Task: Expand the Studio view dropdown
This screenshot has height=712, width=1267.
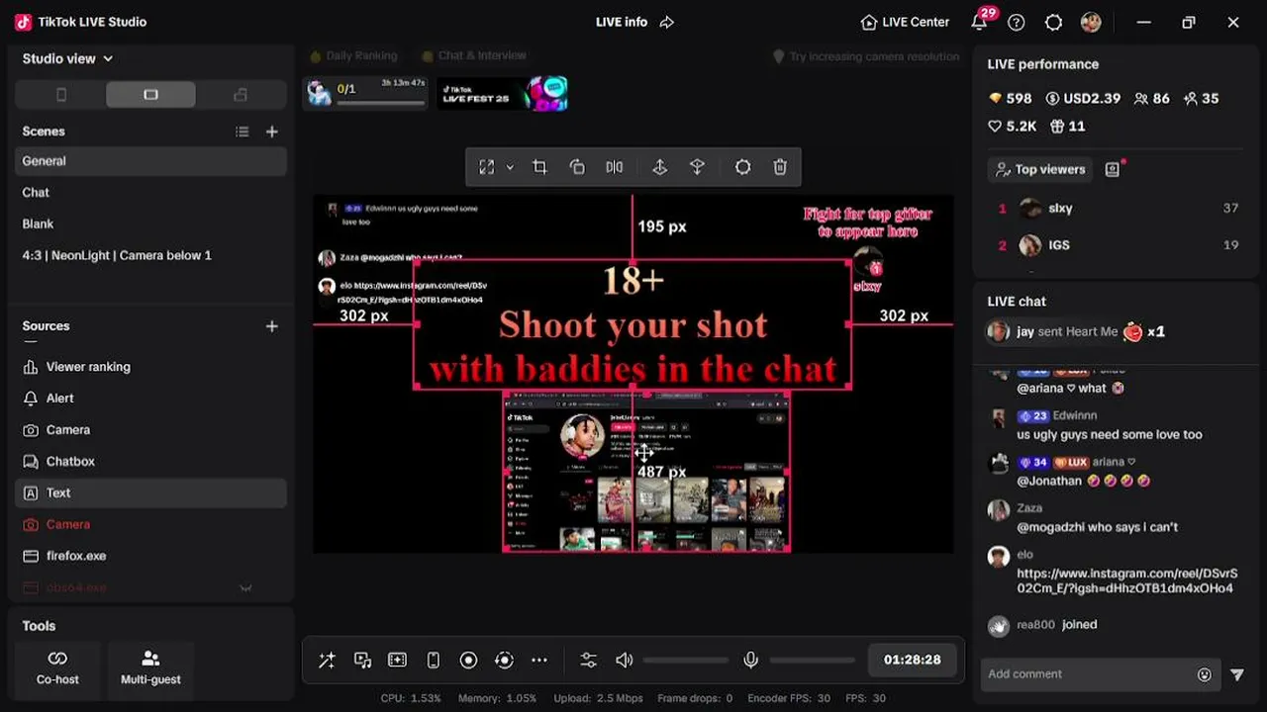Action: click(x=67, y=58)
